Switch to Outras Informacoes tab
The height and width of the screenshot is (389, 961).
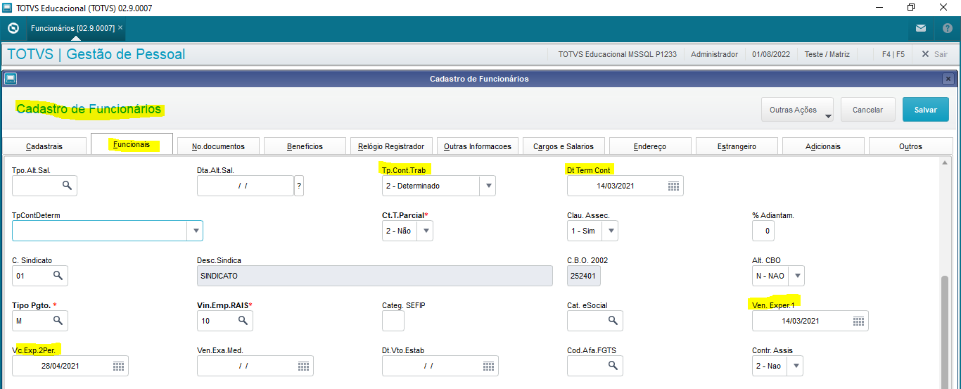click(x=478, y=146)
